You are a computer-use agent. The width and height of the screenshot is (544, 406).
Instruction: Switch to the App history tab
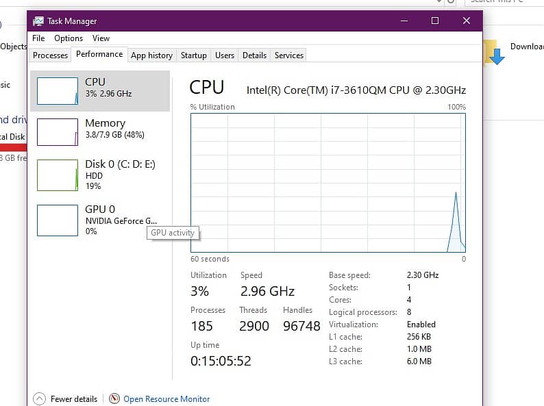tap(151, 55)
